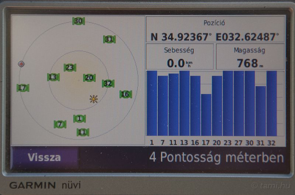Viewport: 295px width, 195px height.
Task: Select signal strength bar for satellite 17
Action: 206,115
